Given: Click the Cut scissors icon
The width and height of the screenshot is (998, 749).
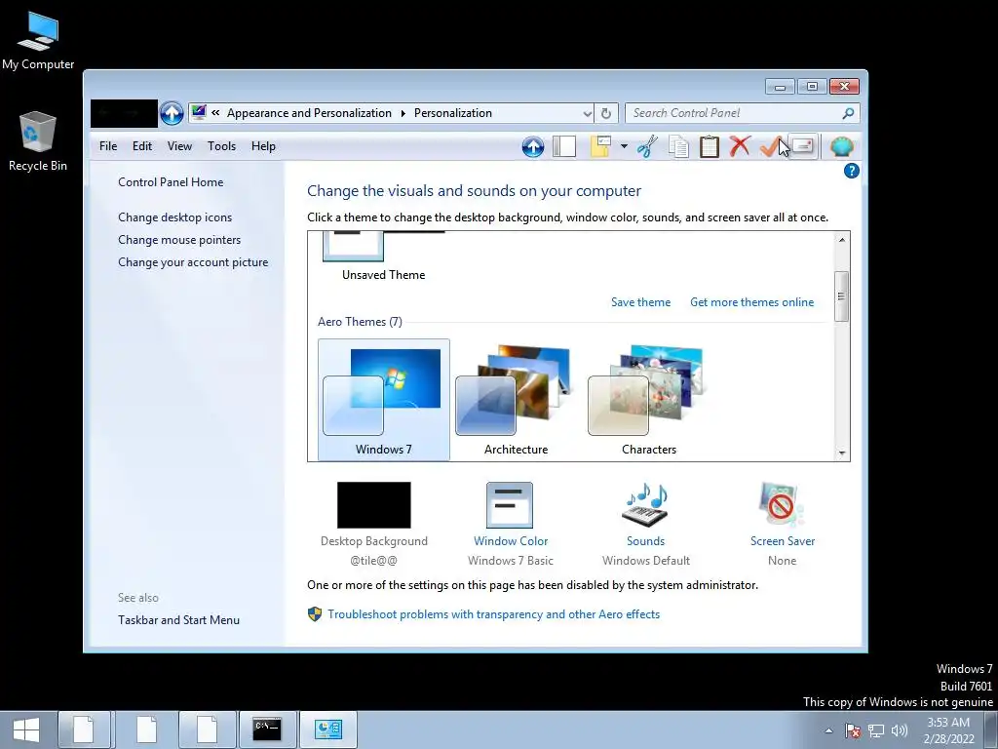Looking at the screenshot, I should (647, 147).
